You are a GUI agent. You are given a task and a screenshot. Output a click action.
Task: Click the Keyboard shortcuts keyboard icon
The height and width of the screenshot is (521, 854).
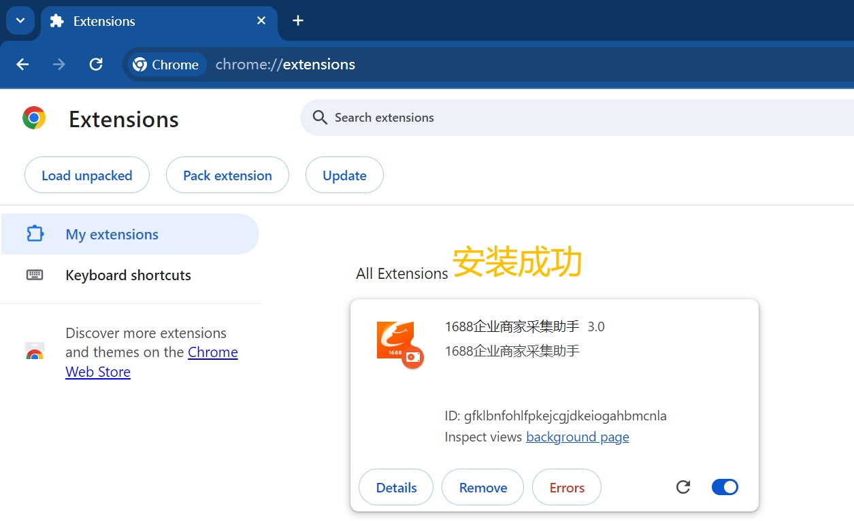pyautogui.click(x=35, y=275)
